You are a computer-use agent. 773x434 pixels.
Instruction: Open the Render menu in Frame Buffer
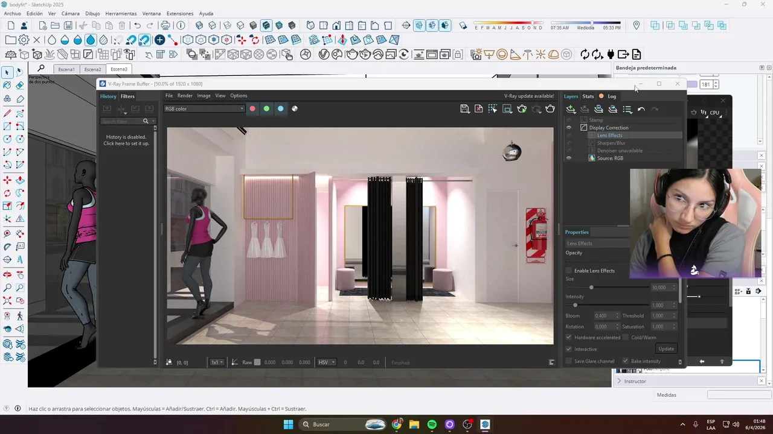coord(185,95)
